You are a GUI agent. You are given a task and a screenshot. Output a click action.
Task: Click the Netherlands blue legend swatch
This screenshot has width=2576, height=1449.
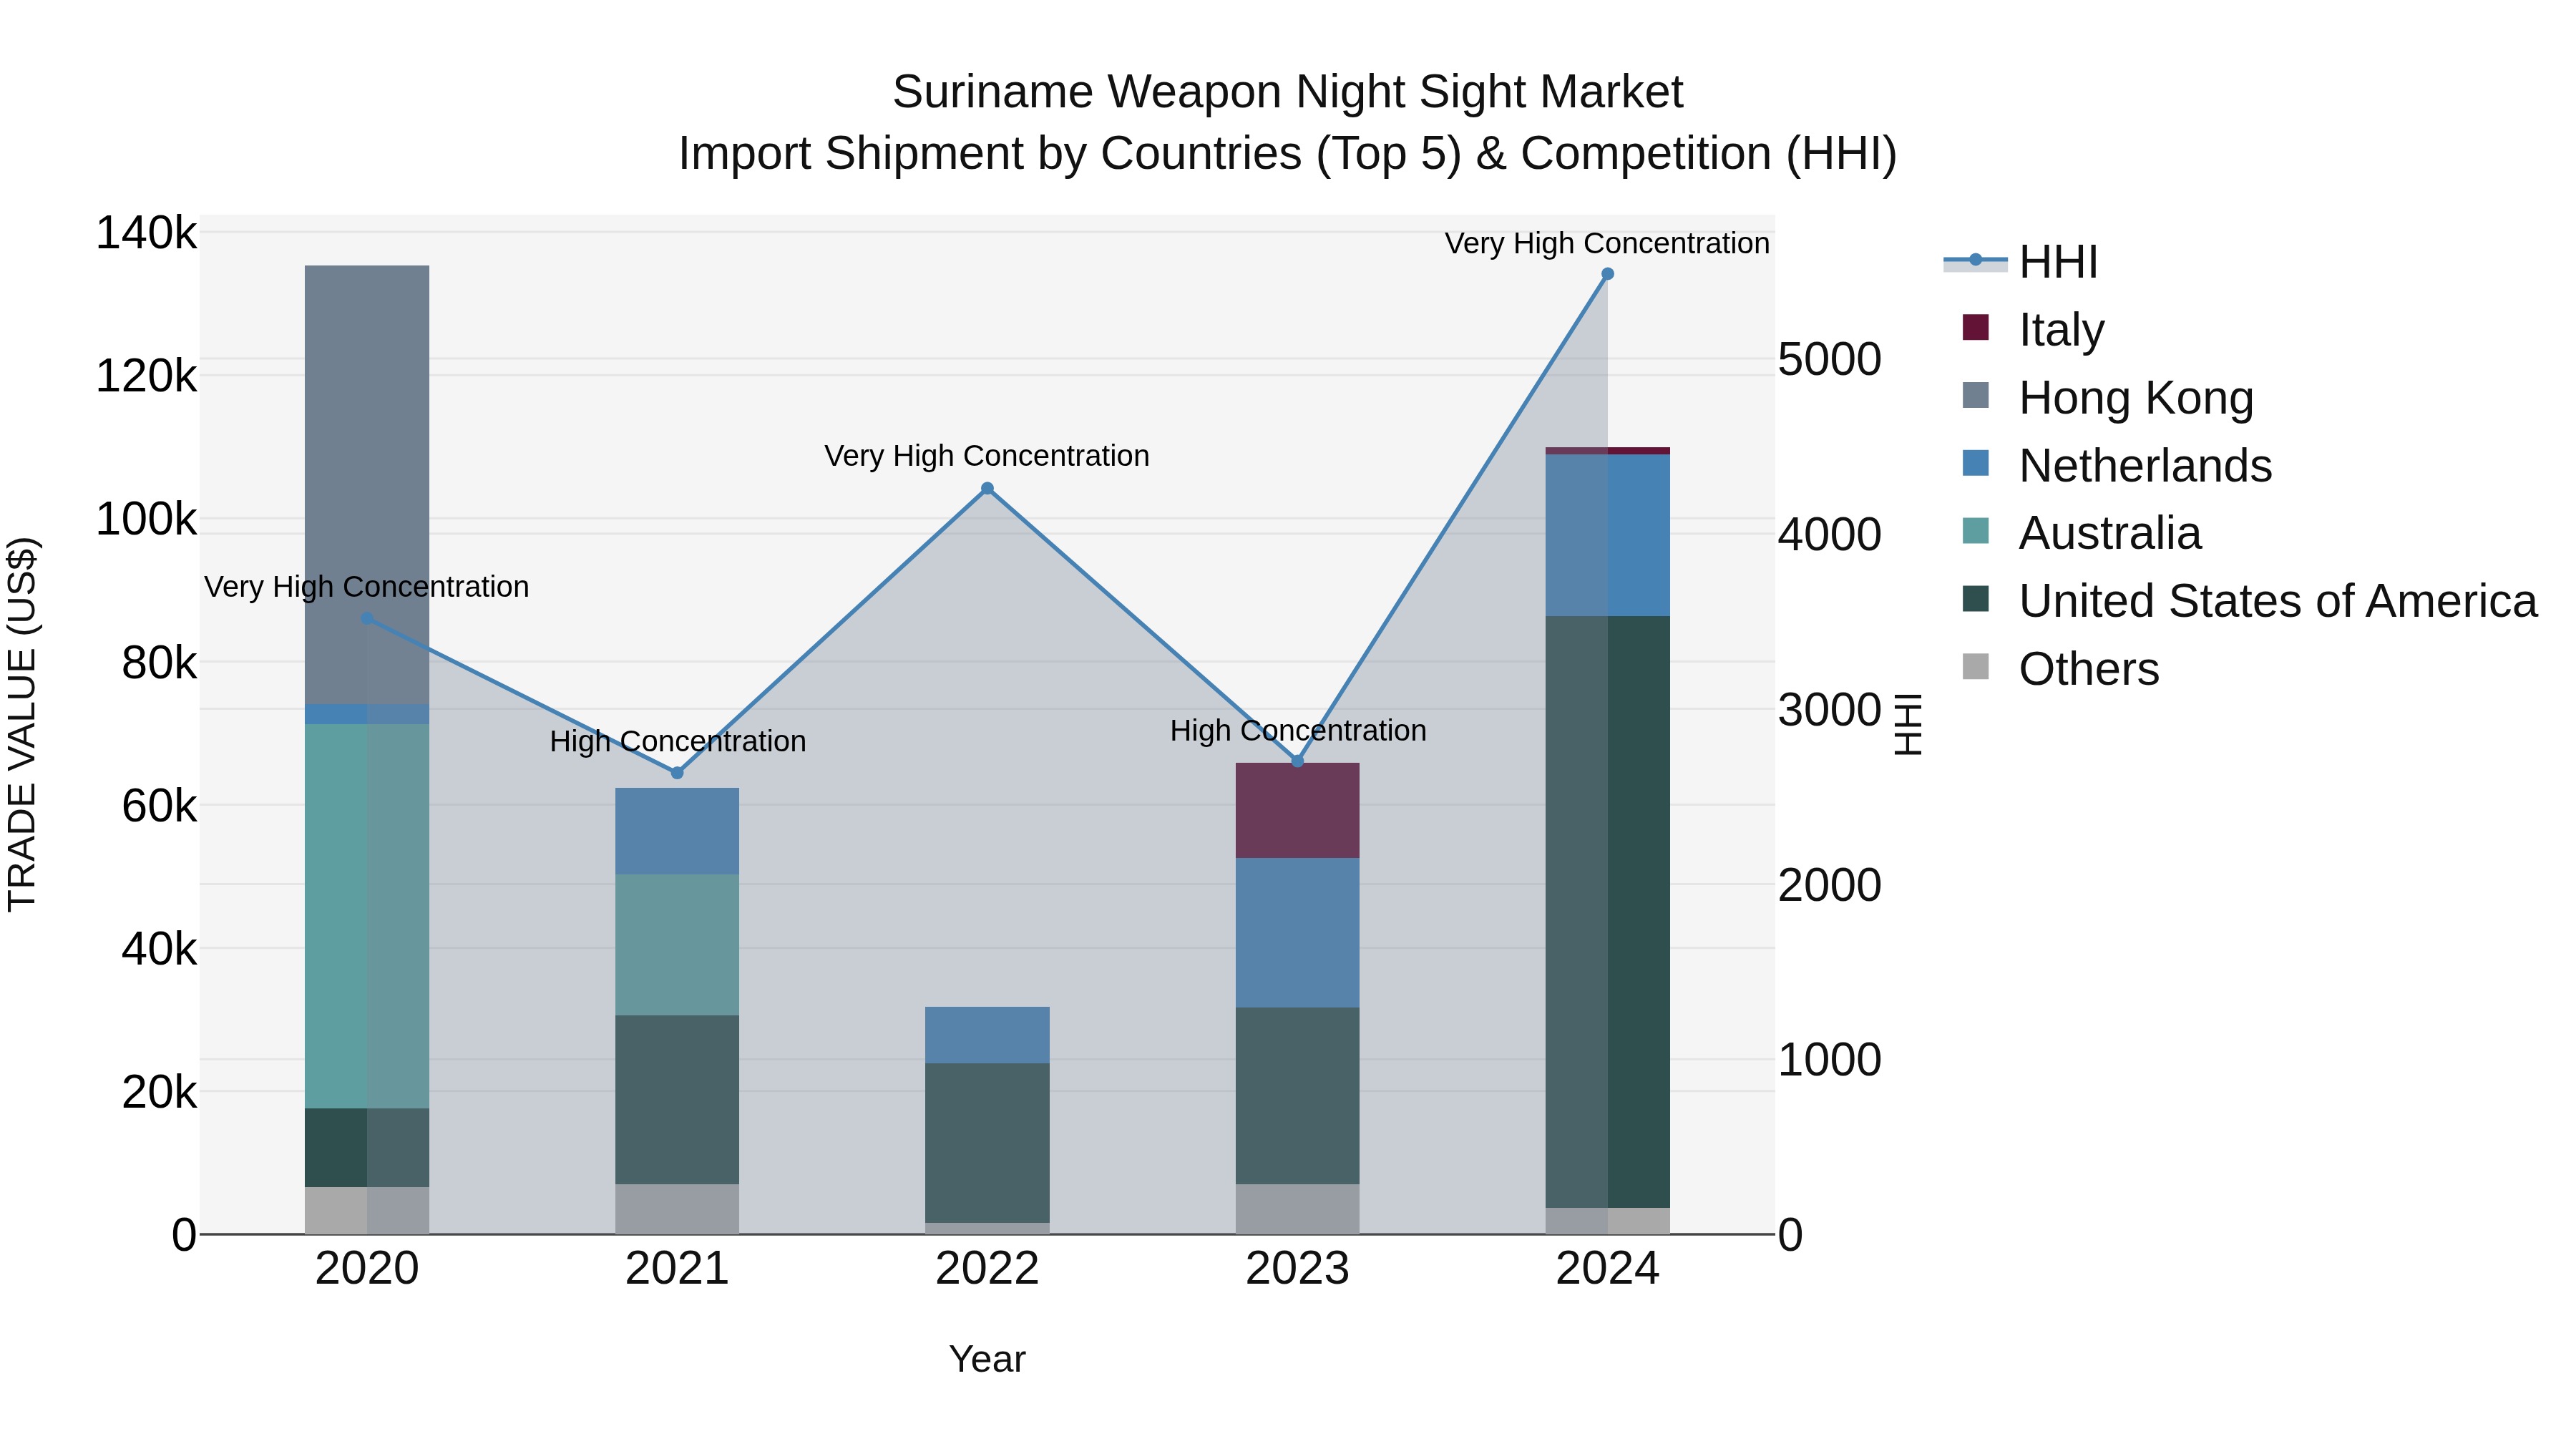point(1976,463)
